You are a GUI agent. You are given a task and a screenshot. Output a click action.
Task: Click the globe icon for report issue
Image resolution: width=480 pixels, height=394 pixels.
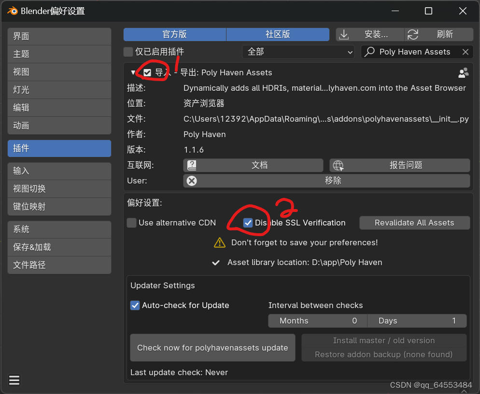point(338,165)
